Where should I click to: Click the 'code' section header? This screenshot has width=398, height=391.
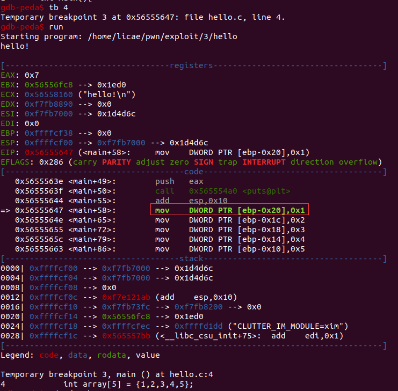(194, 172)
